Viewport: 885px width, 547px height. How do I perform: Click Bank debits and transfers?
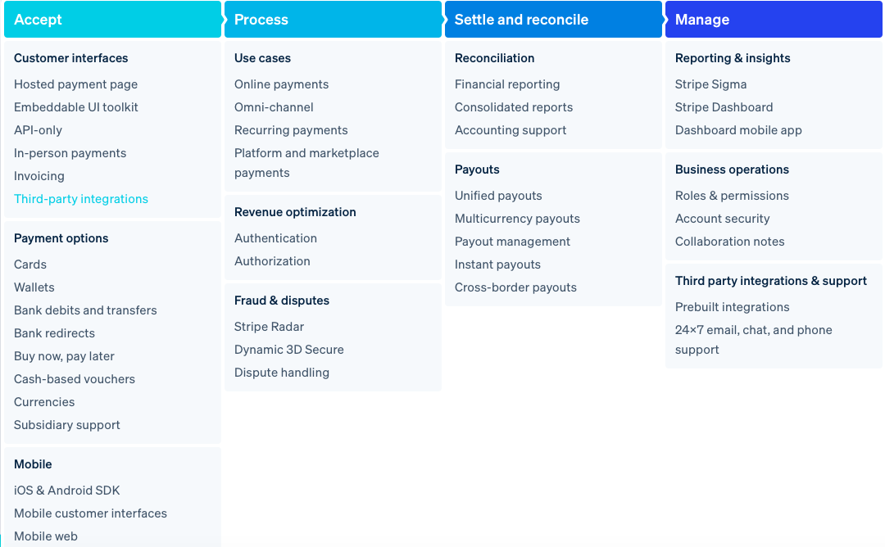click(85, 310)
